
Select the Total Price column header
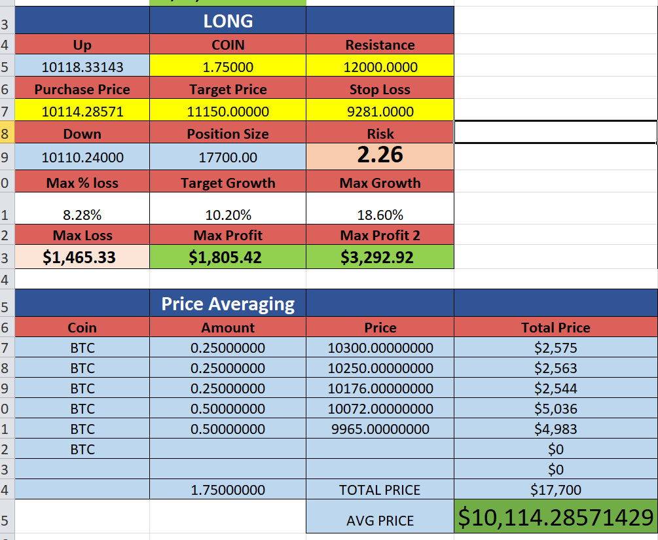[556, 327]
